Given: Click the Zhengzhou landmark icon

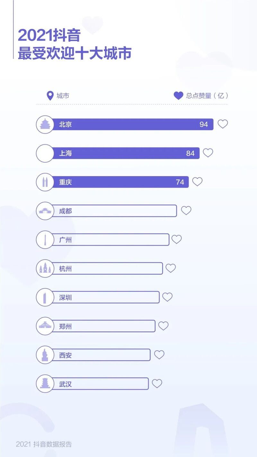Looking at the screenshot, I should pyautogui.click(x=45, y=326).
